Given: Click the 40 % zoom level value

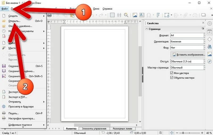Looking at the screenshot, I should tap(209, 133).
